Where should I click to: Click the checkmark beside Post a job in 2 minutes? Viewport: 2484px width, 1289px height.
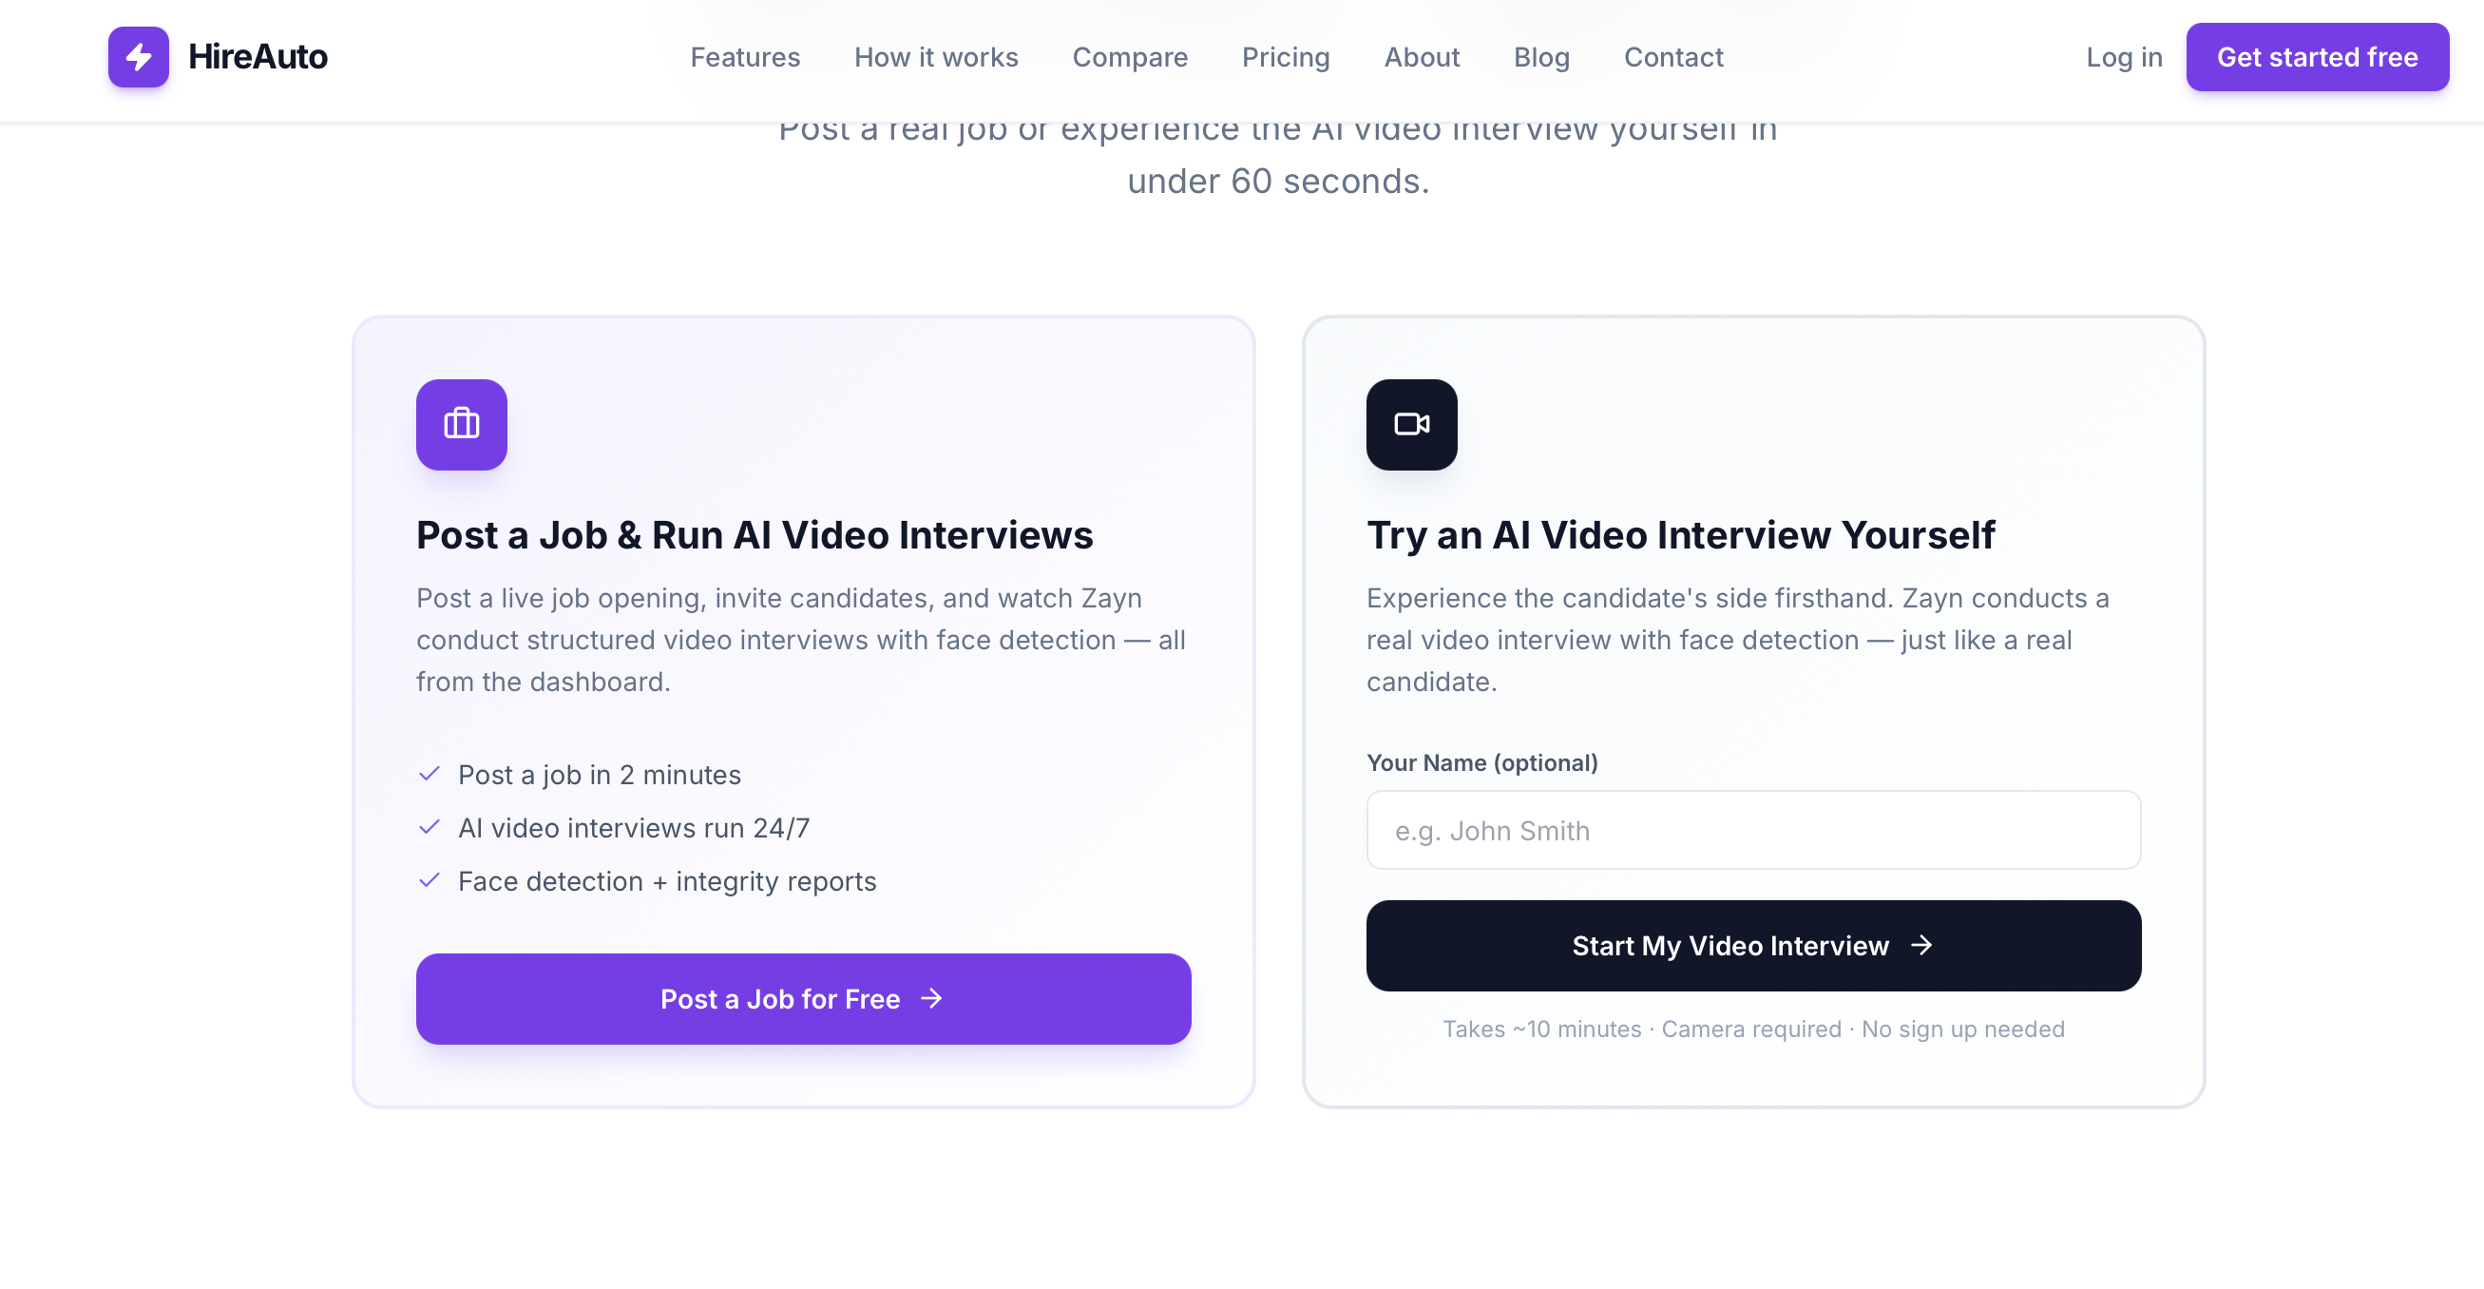(x=430, y=774)
